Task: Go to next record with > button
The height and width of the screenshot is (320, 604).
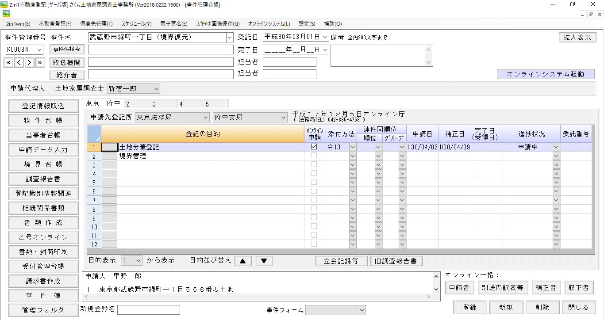Action: (x=30, y=62)
